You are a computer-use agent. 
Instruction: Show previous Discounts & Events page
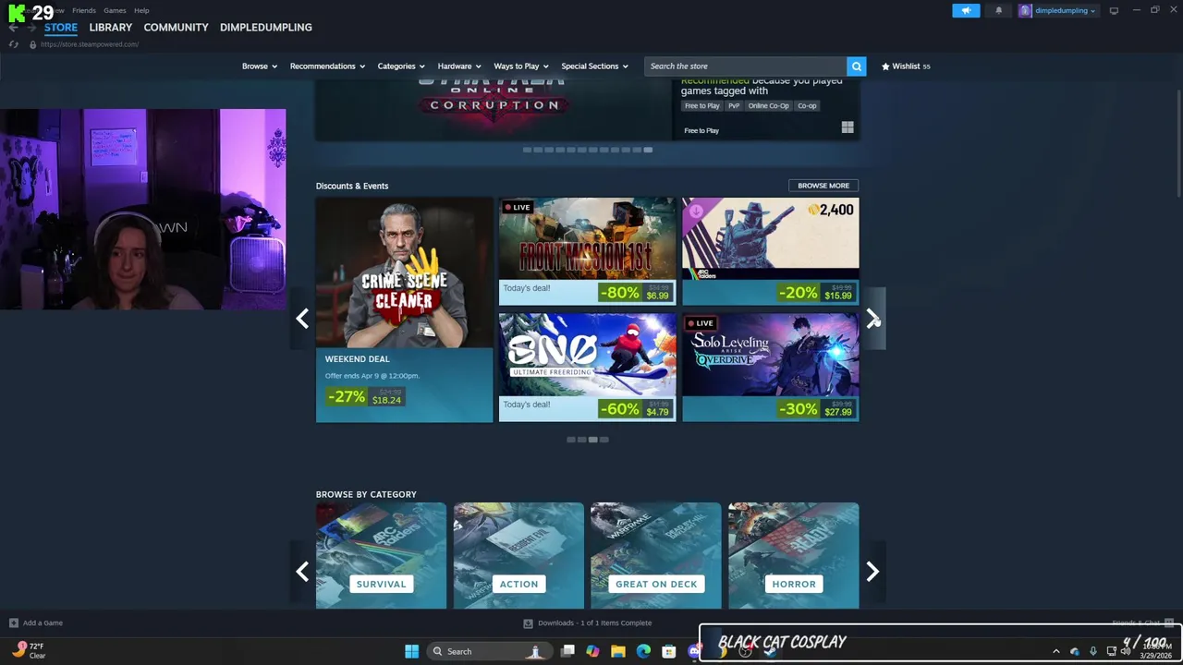[302, 319]
